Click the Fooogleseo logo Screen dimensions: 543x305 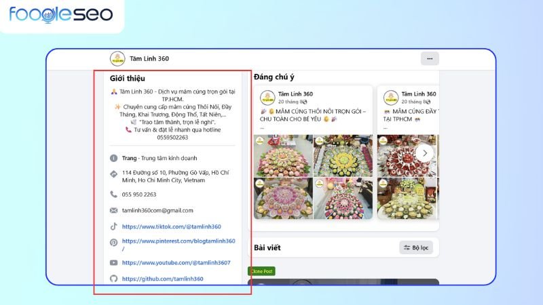61,14
